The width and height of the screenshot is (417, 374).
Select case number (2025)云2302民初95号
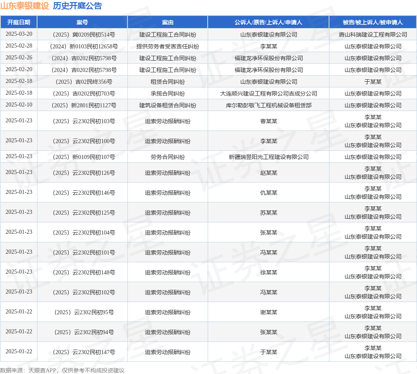[x=84, y=312]
